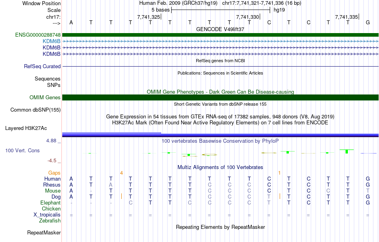Click the ---> strand direction arrow label
This screenshot has width=379, height=242.
(56, 23)
